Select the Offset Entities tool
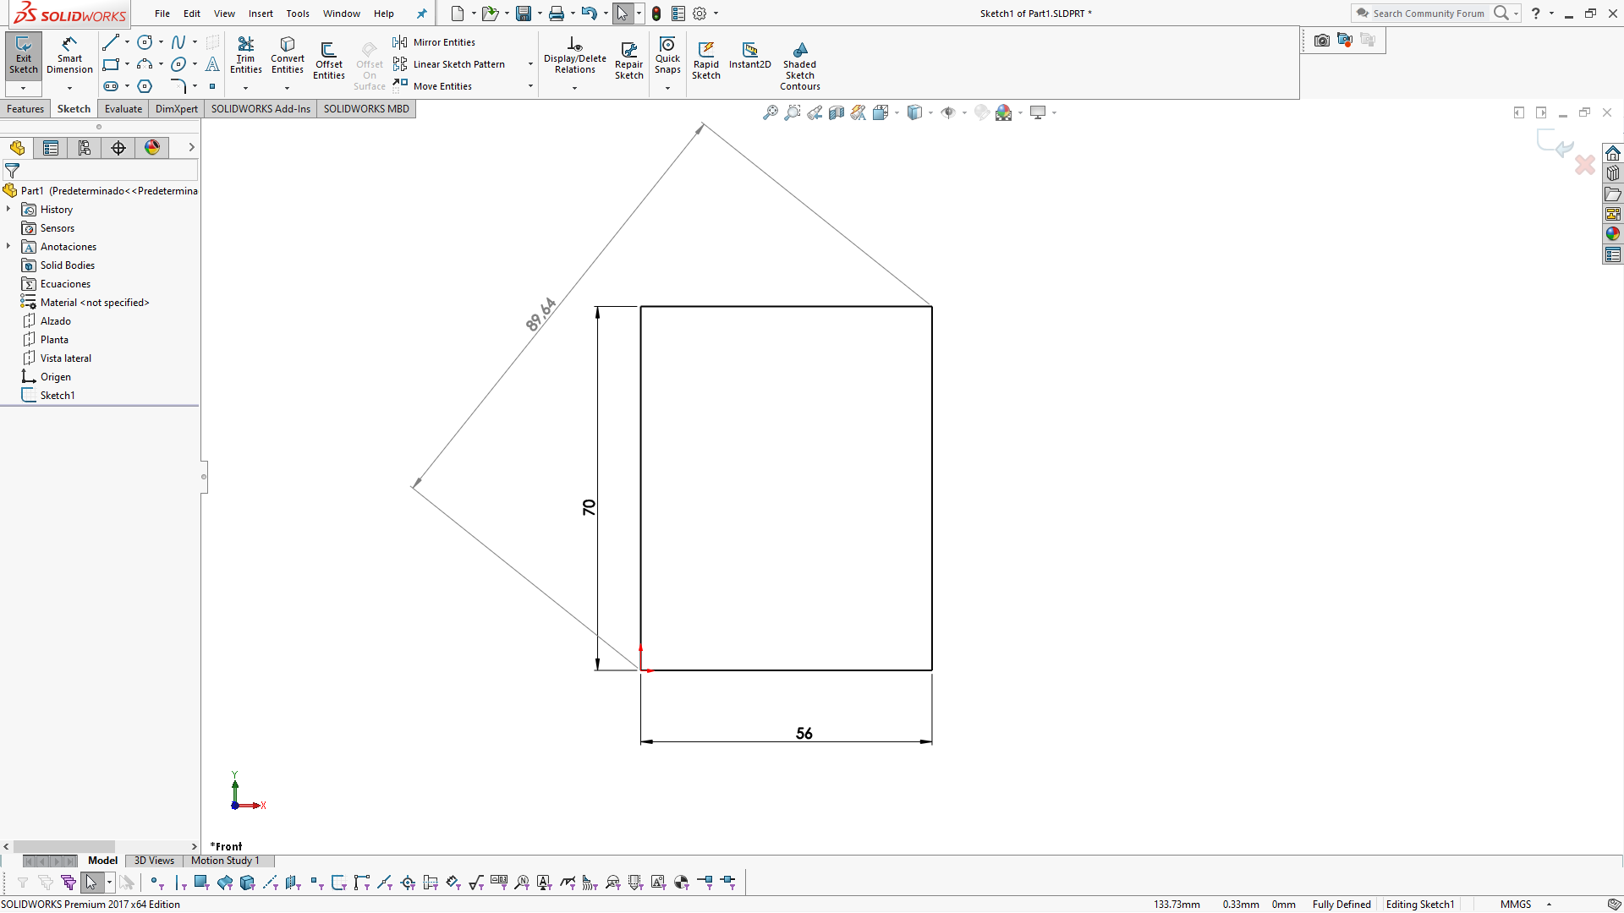 point(329,59)
